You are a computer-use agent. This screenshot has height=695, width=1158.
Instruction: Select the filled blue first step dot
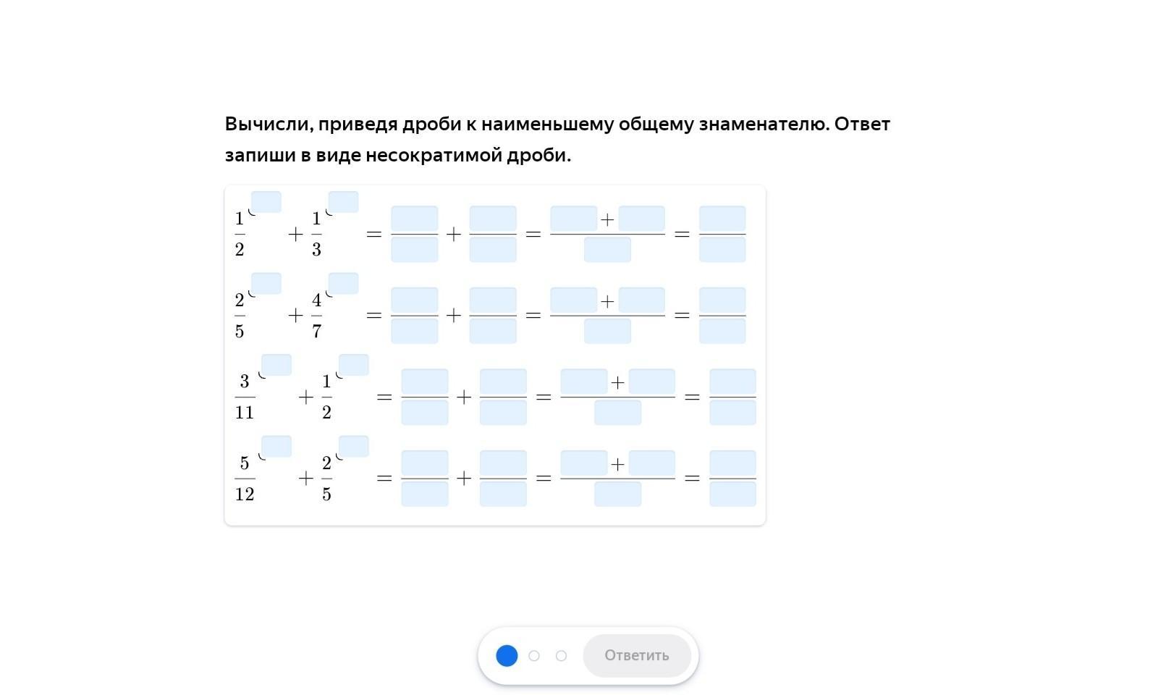[x=507, y=656]
